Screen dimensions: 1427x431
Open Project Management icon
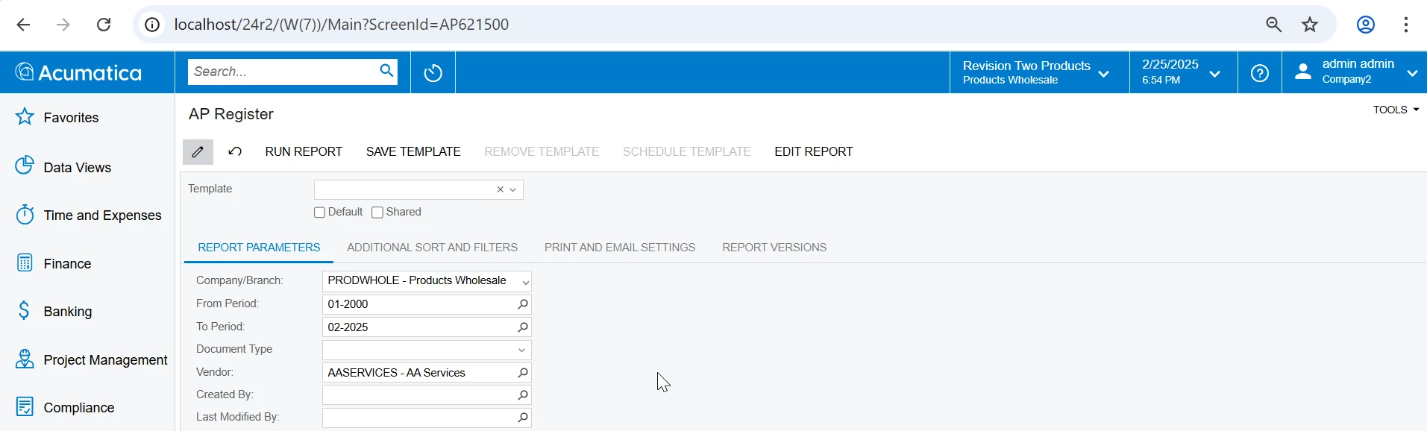coord(25,359)
